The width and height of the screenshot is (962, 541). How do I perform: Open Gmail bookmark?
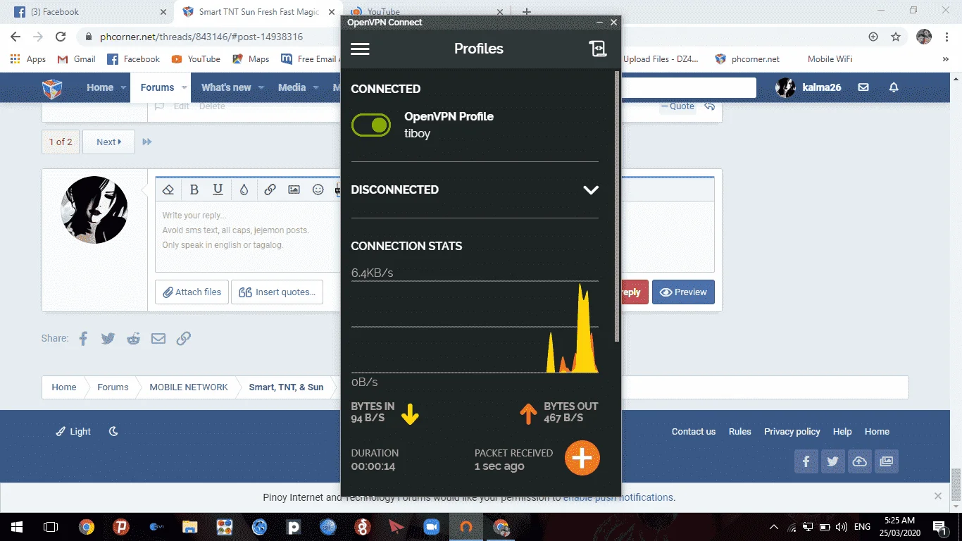76,59
